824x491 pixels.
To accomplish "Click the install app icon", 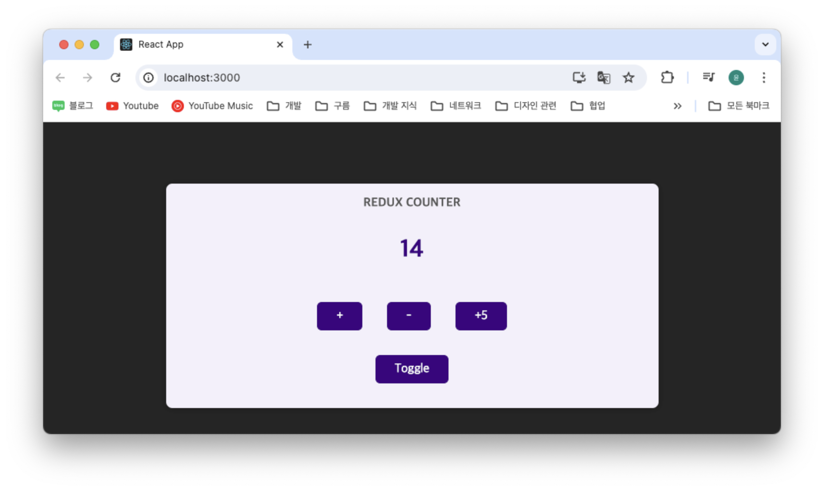I will click(579, 78).
